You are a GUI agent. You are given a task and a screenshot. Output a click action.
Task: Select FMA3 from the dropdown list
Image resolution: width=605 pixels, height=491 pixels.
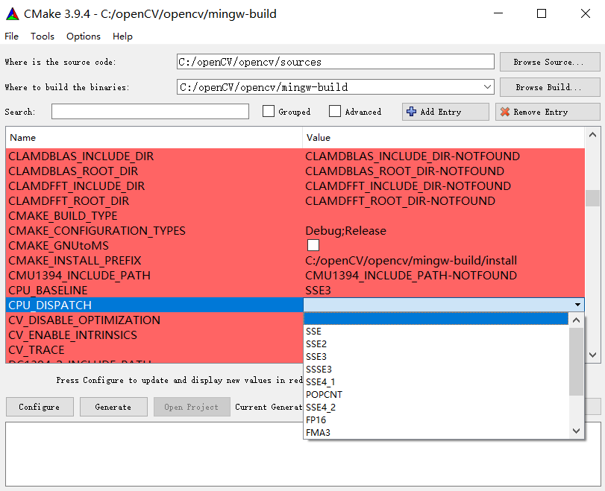(436, 432)
